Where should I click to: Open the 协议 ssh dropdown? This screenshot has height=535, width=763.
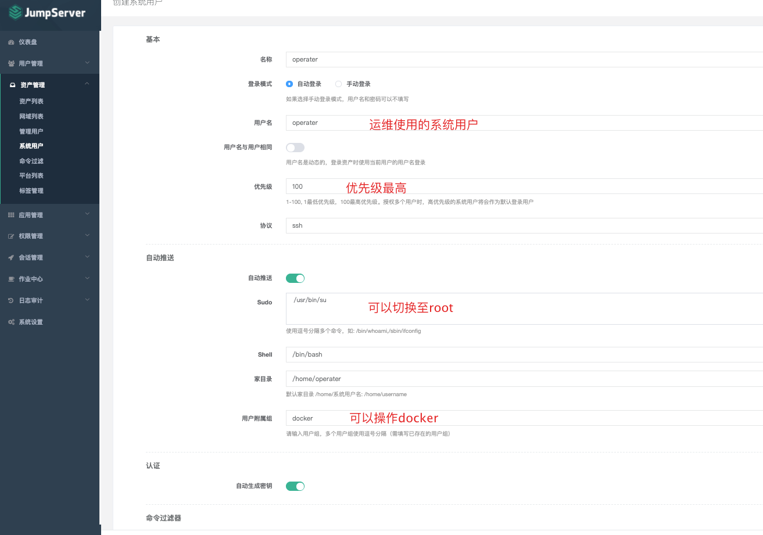click(x=524, y=225)
